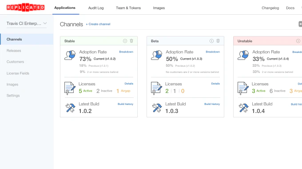Open the Audit Log tab

coord(96,8)
